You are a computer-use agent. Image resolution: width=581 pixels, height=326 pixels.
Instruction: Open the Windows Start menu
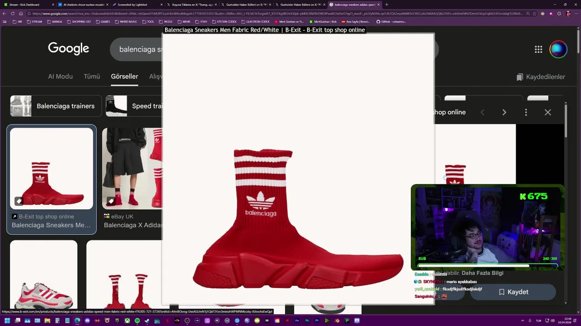click(7, 321)
